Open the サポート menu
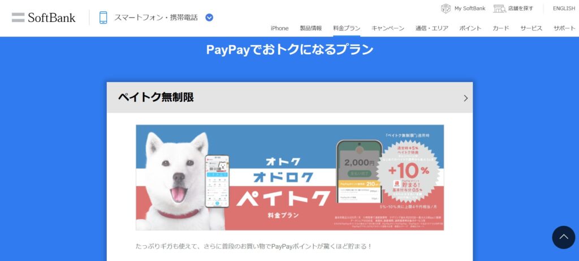 point(564,28)
